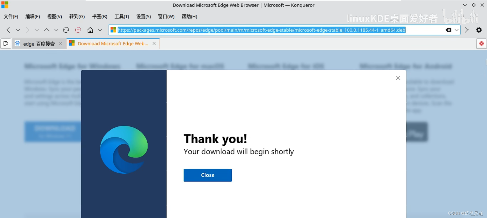Open back history dropdown arrow
The image size is (487, 218).
click(18, 30)
